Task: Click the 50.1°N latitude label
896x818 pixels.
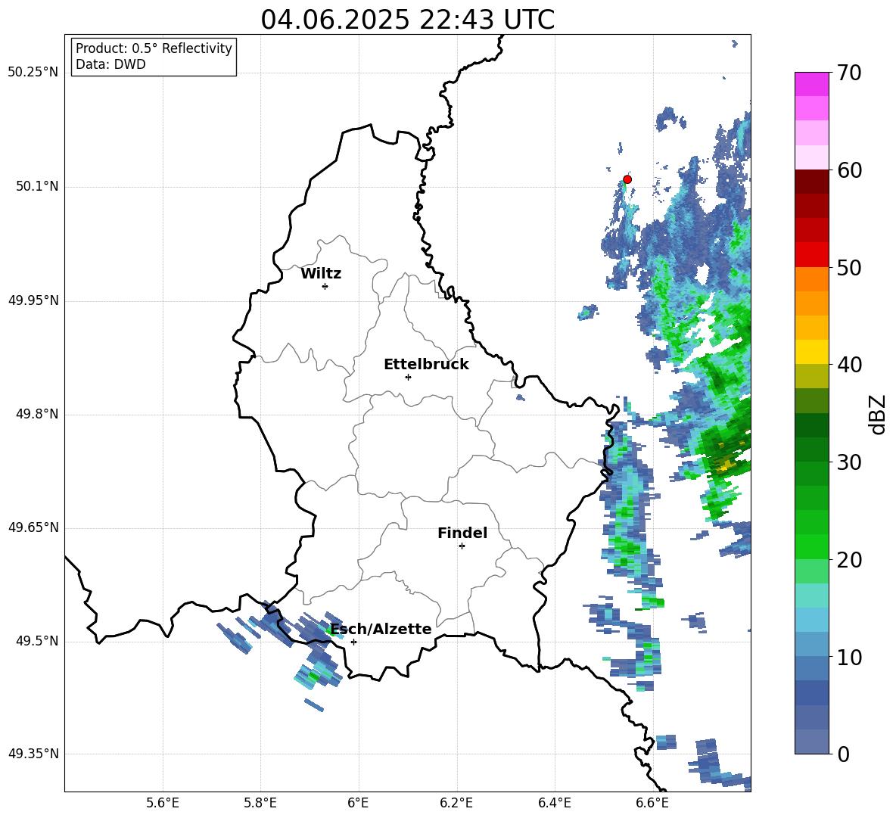Action: click(36, 186)
